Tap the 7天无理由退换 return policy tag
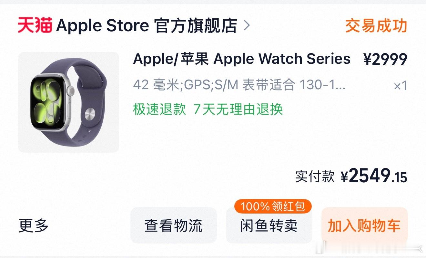The height and width of the screenshot is (258, 426). pos(238,109)
